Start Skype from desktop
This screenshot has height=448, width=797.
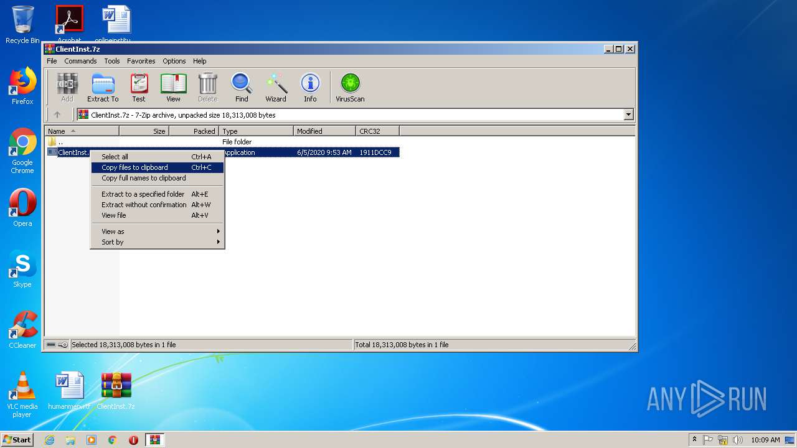click(22, 269)
